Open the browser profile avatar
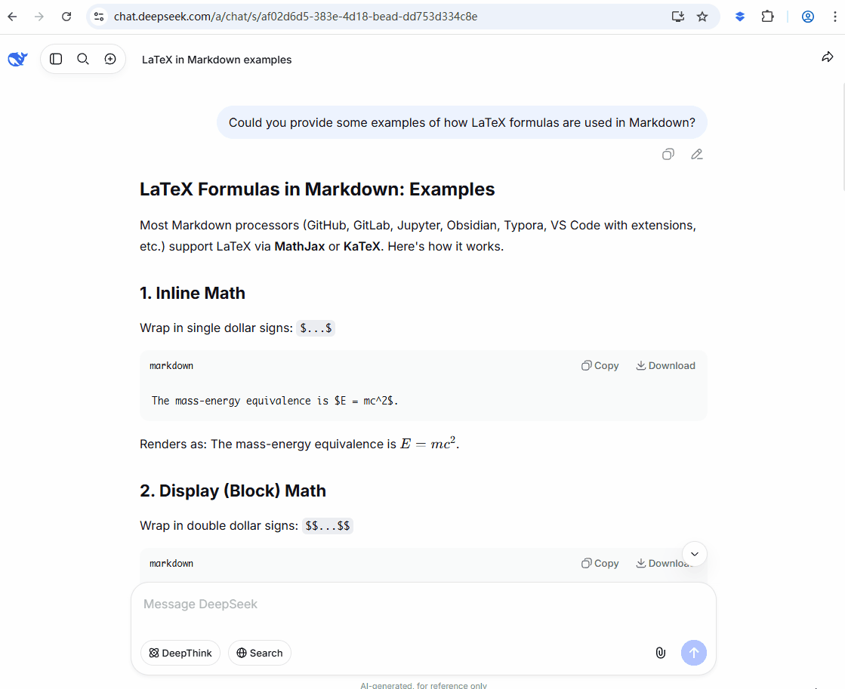This screenshot has height=689, width=845. point(808,17)
